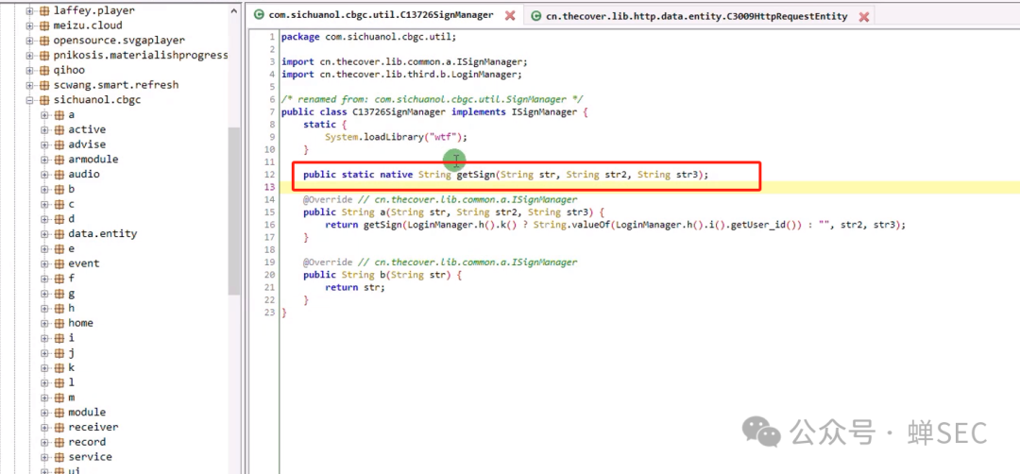Click package icon beside receiver
The height and width of the screenshot is (474, 1020).
59,428
